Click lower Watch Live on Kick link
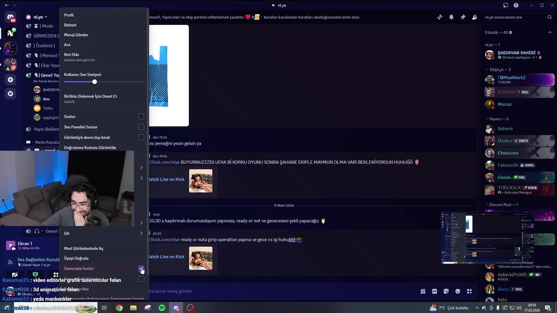 (167, 256)
